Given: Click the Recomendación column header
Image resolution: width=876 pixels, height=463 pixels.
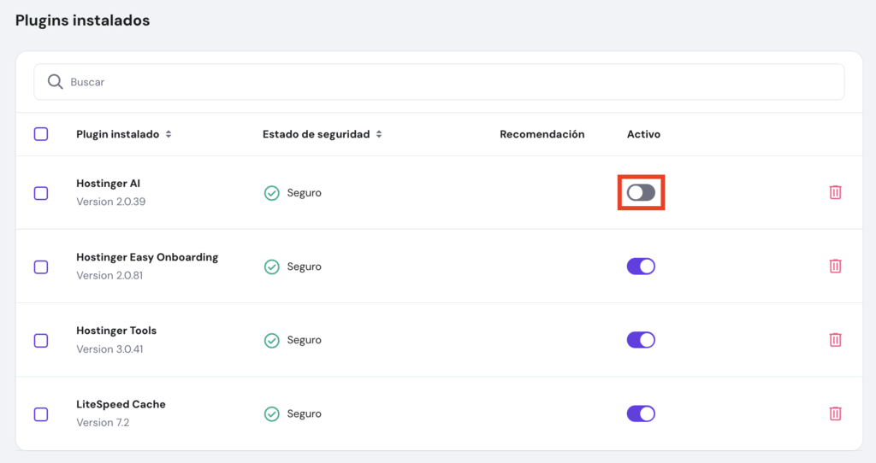Looking at the screenshot, I should tap(542, 134).
